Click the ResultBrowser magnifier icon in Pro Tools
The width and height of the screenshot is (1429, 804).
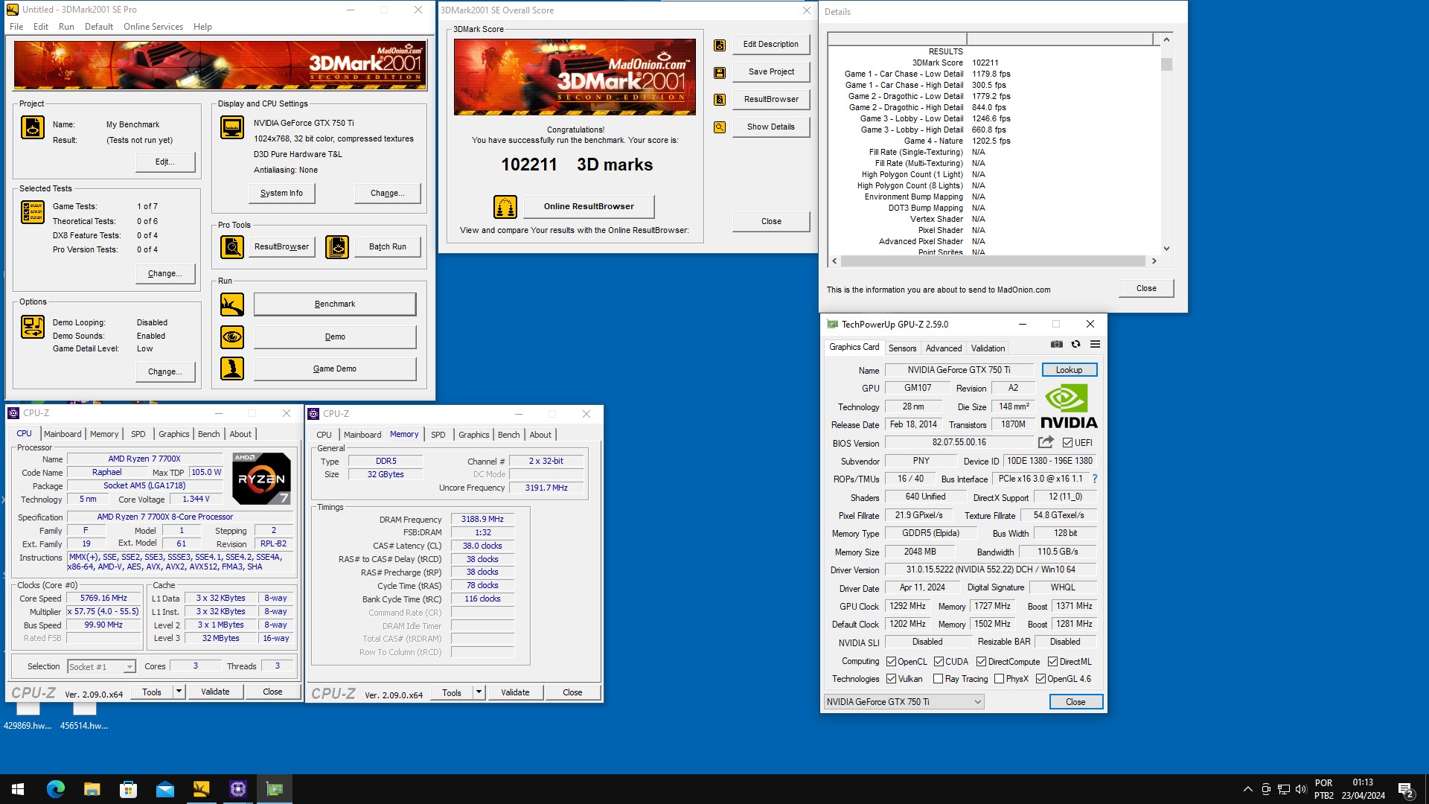click(232, 246)
